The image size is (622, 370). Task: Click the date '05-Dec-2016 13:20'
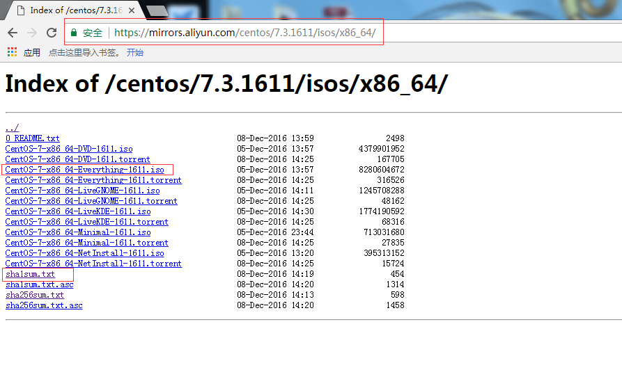pyautogui.click(x=275, y=252)
